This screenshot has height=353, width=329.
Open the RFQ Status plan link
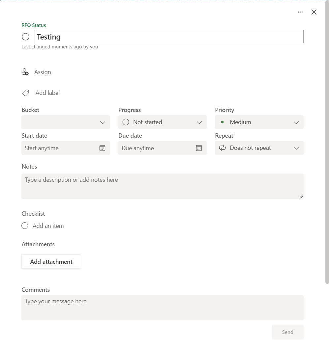coord(34,25)
